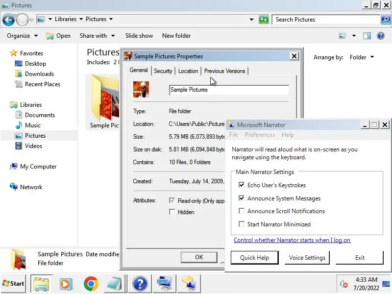The height and width of the screenshot is (294, 392).
Task: Expand the Pictures breadcrumb dropdown arrow
Action: pyautogui.click(x=111, y=19)
